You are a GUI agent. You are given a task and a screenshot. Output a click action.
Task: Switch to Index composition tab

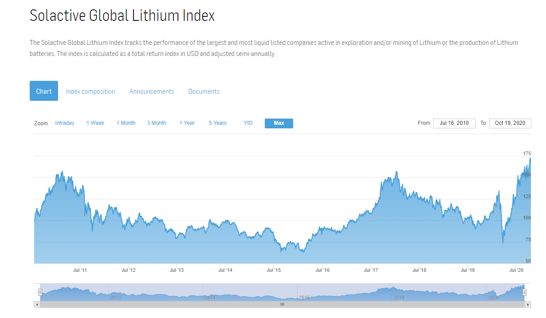coord(90,91)
